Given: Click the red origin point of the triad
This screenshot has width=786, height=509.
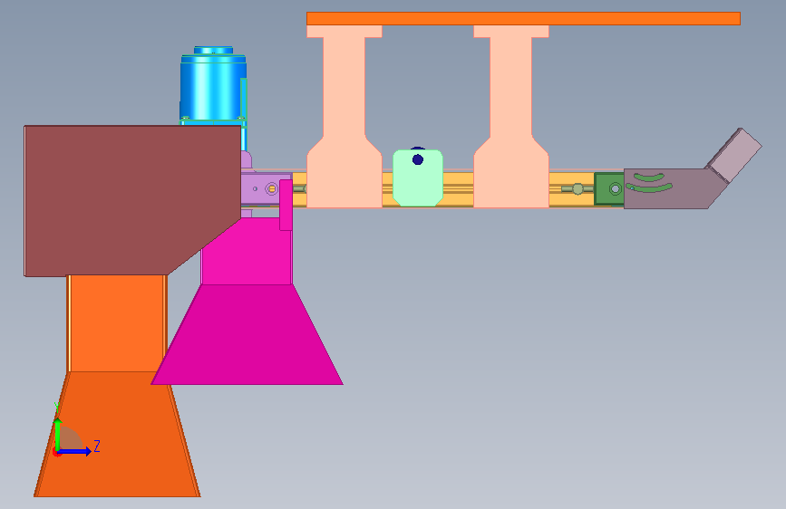Looking at the screenshot, I should [x=56, y=452].
